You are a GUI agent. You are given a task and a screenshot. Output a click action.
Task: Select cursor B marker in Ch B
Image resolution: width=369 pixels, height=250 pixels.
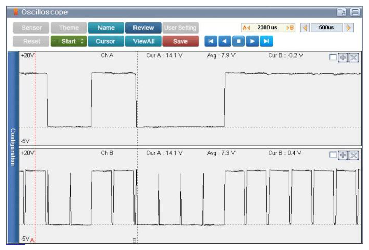coord(135,240)
